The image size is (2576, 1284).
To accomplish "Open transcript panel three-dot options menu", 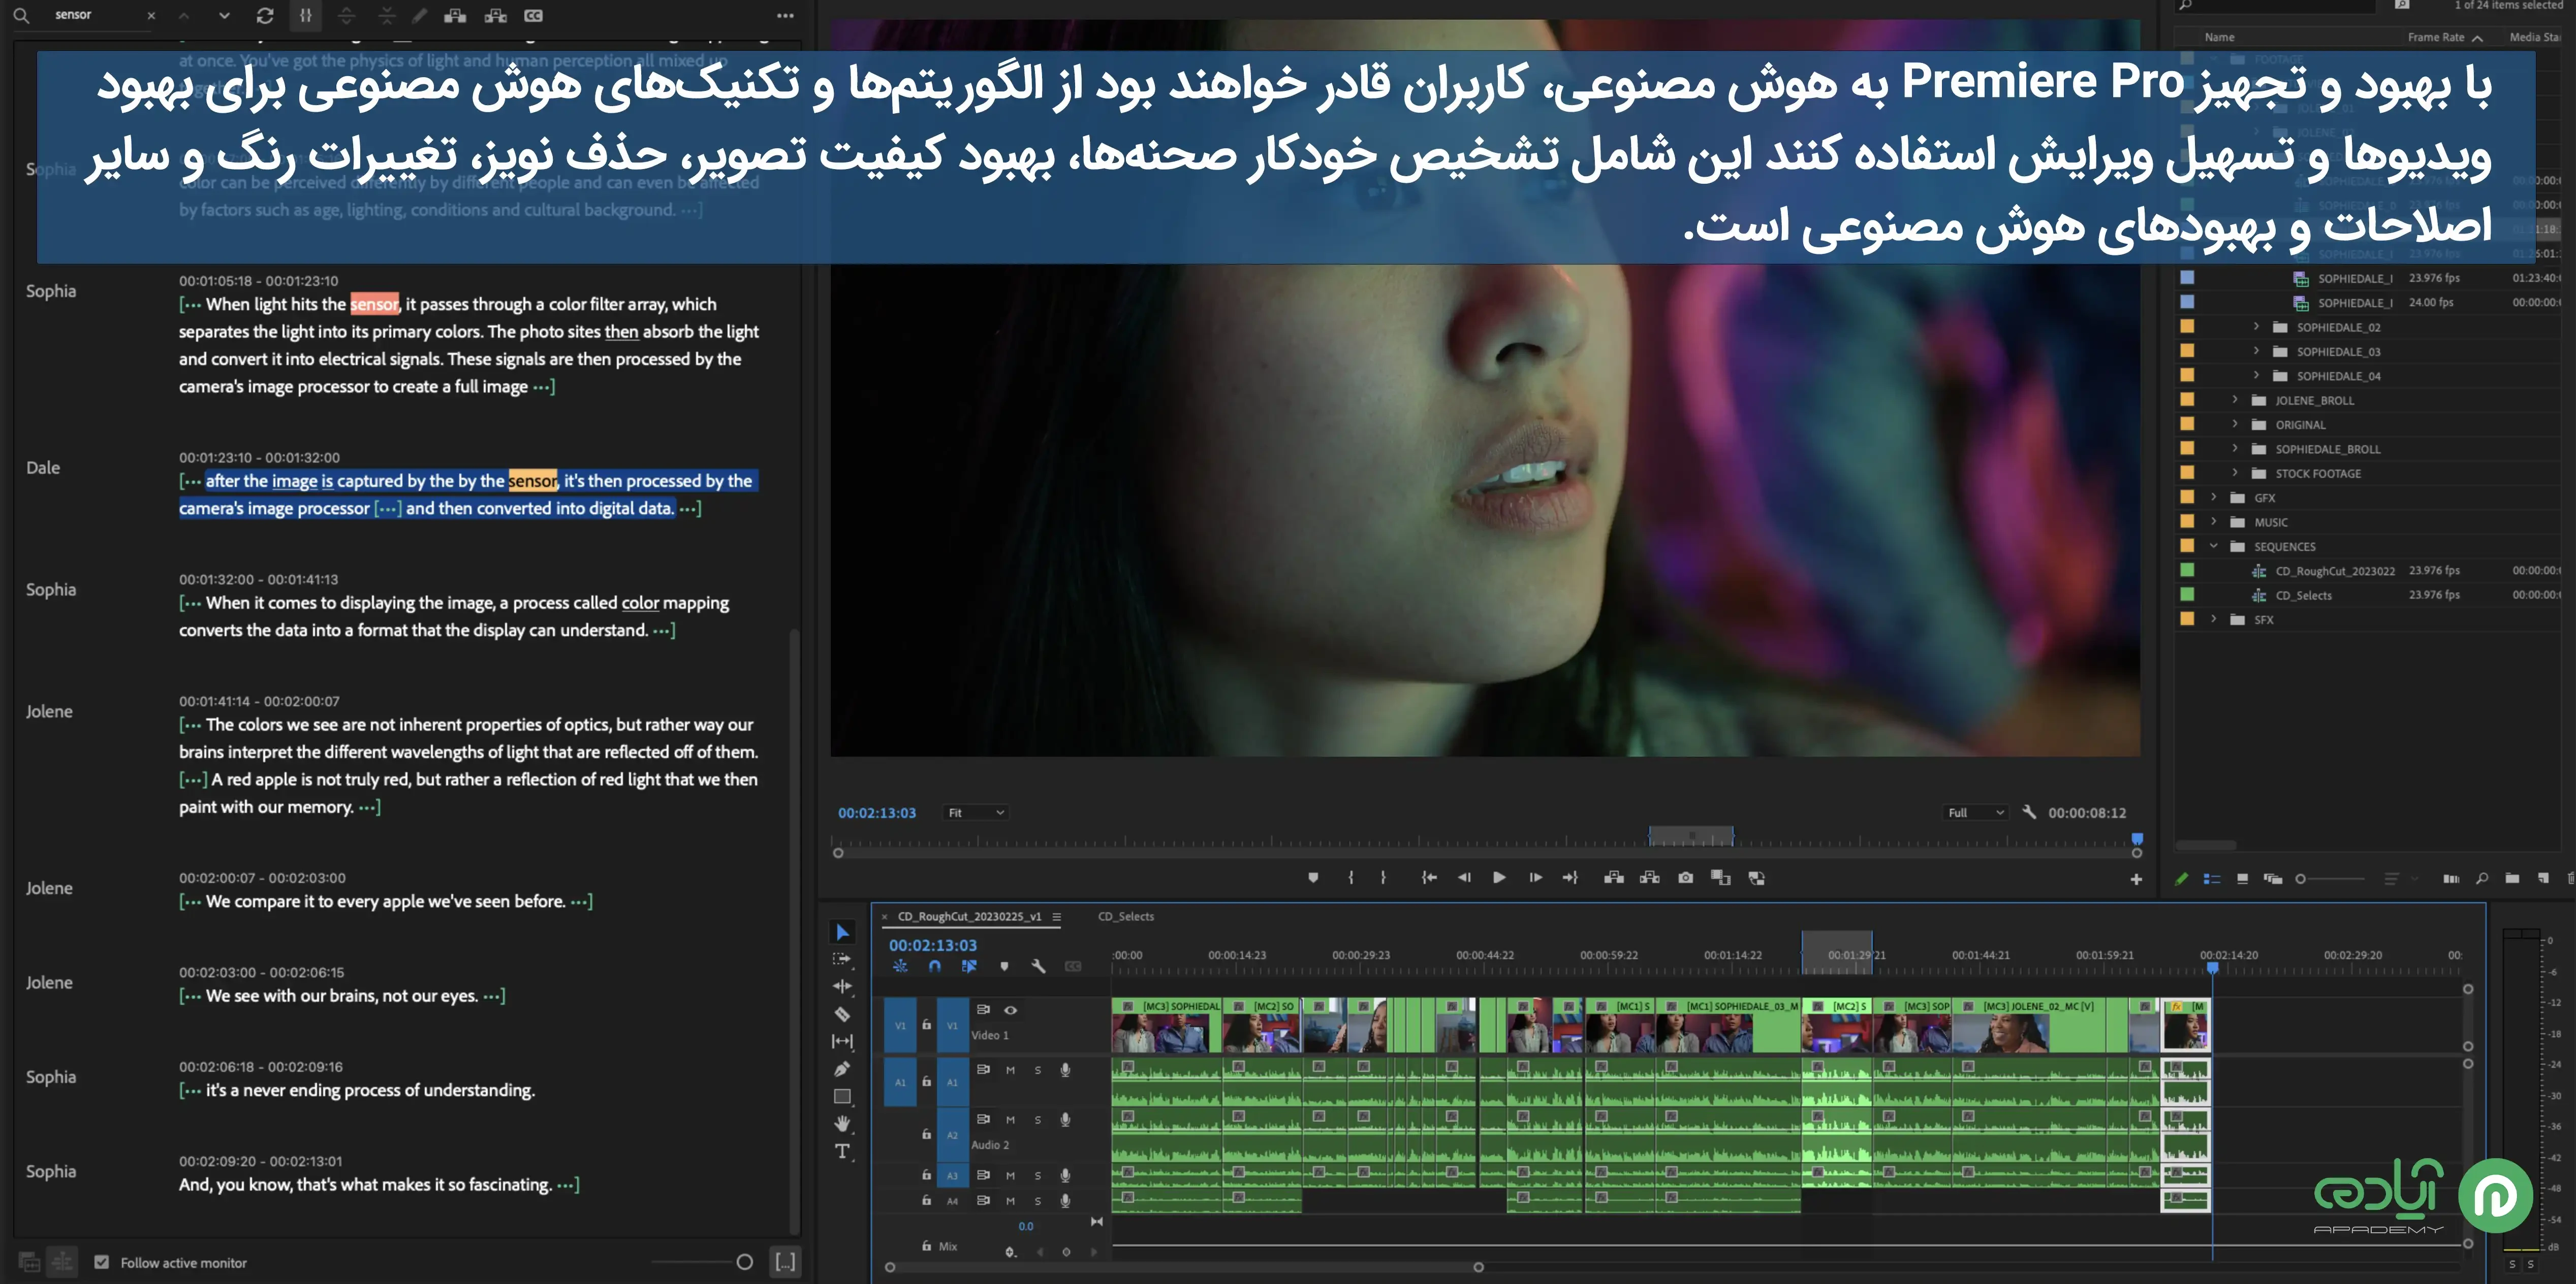I will 786,15.
